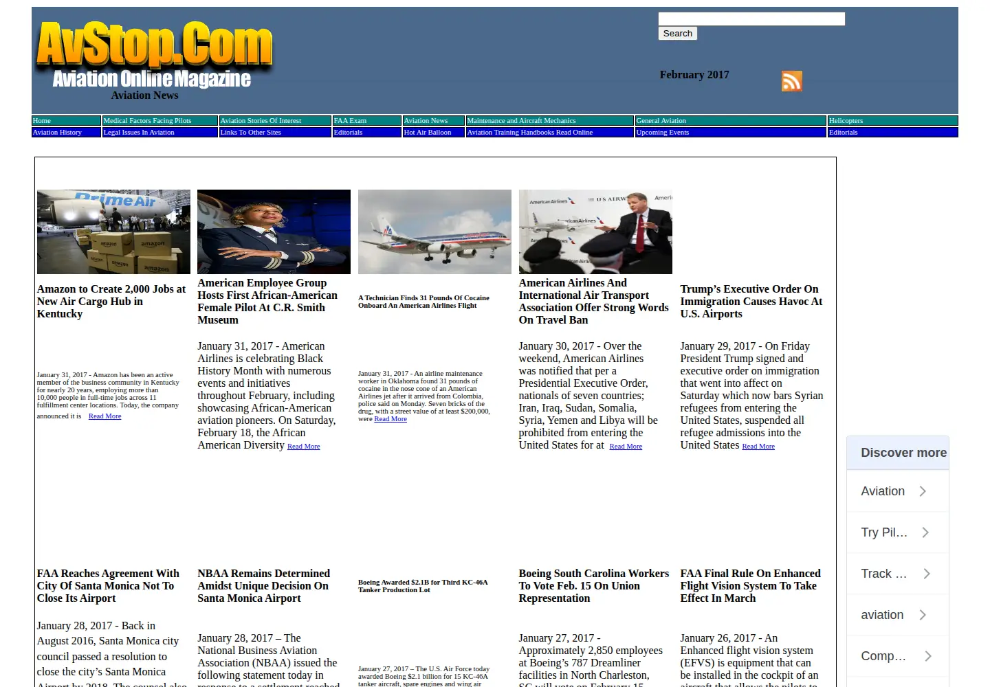Open the Aviation History menu item
The height and width of the screenshot is (687, 990).
57,133
